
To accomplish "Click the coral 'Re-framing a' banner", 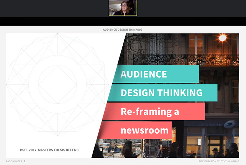I will [153, 112].
